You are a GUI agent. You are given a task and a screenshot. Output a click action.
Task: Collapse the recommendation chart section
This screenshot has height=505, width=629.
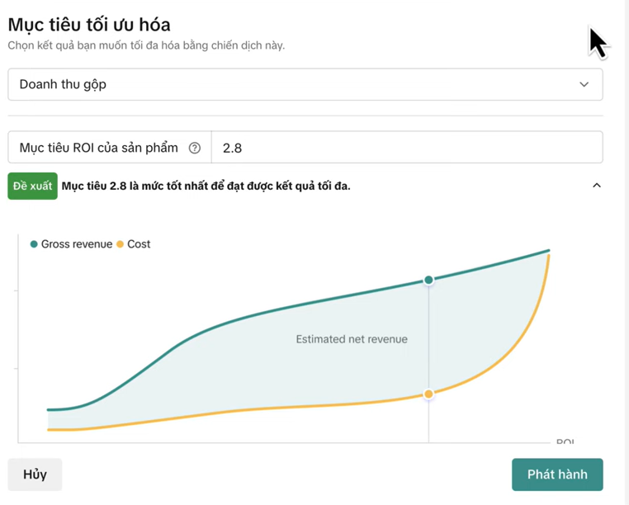pyautogui.click(x=597, y=186)
